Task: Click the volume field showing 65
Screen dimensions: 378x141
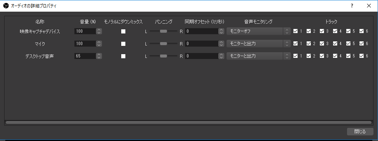Action: pos(85,56)
